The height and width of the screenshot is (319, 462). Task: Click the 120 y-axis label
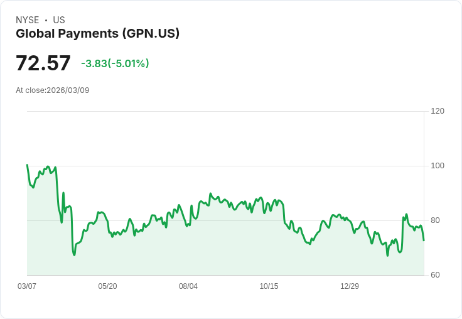[438, 111]
